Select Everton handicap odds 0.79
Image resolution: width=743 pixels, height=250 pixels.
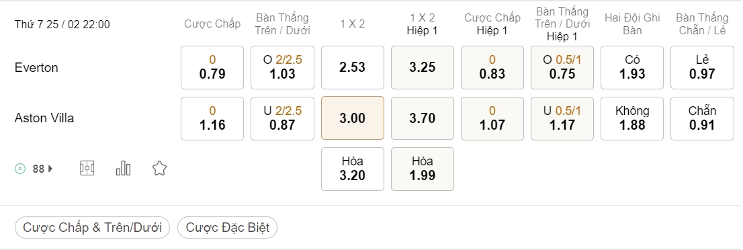tap(212, 67)
